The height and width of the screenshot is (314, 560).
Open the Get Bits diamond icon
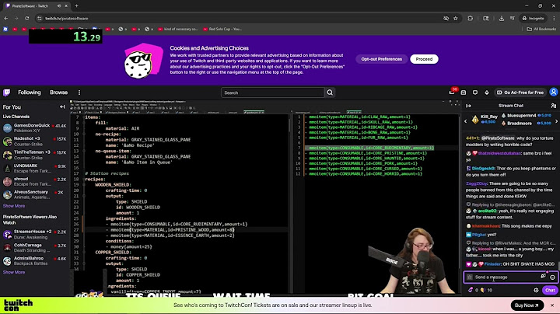486,92
